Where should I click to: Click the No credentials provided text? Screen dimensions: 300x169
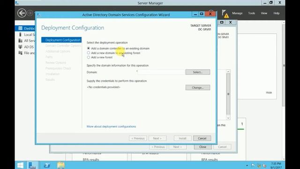pos(104,87)
